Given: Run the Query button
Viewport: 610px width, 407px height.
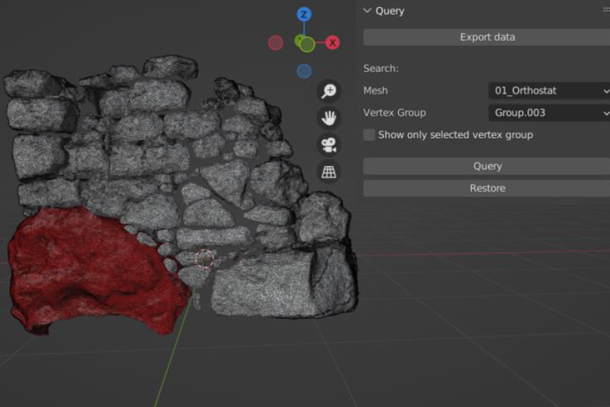Looking at the screenshot, I should click(487, 166).
